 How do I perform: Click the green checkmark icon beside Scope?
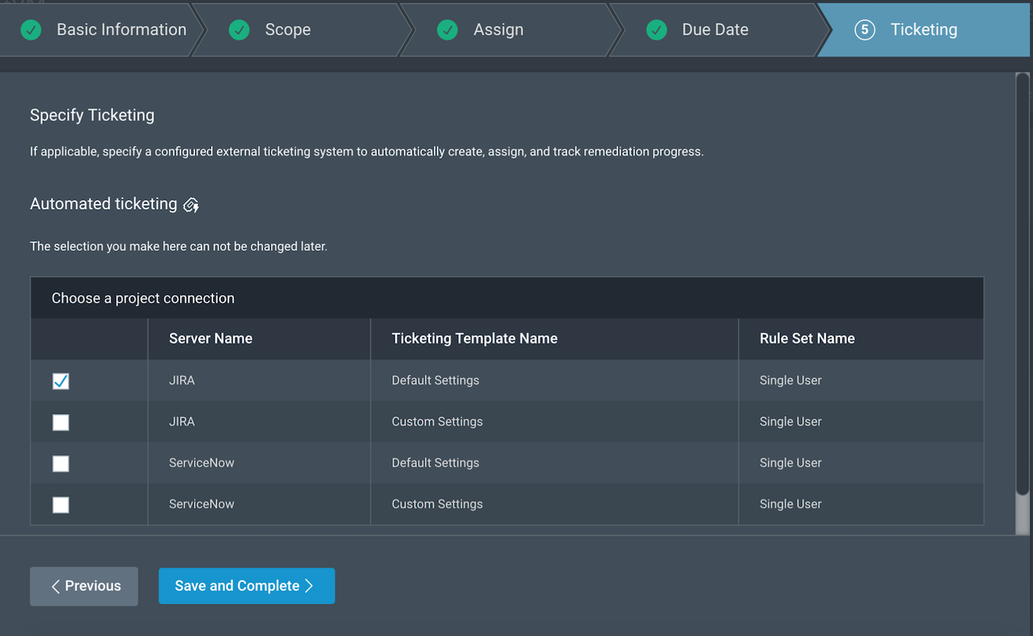[239, 30]
